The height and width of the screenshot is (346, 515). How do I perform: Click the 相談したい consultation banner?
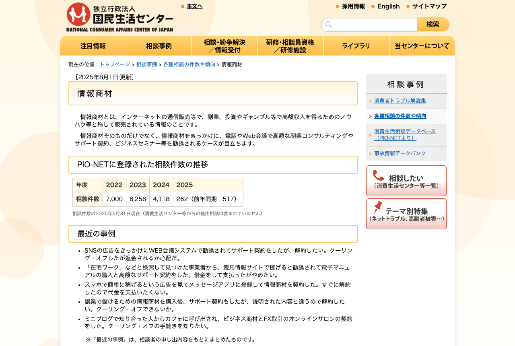pyautogui.click(x=406, y=181)
